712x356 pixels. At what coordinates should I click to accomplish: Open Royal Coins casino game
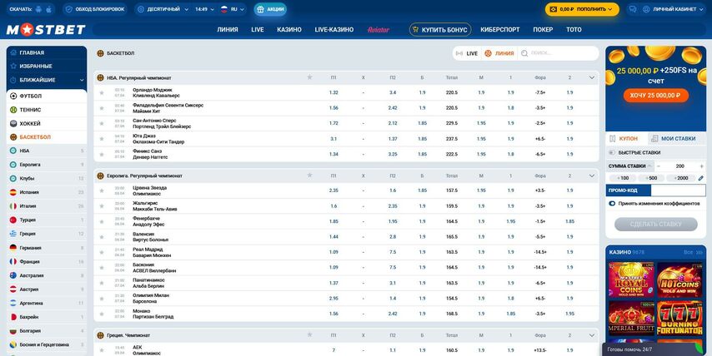coord(631,279)
